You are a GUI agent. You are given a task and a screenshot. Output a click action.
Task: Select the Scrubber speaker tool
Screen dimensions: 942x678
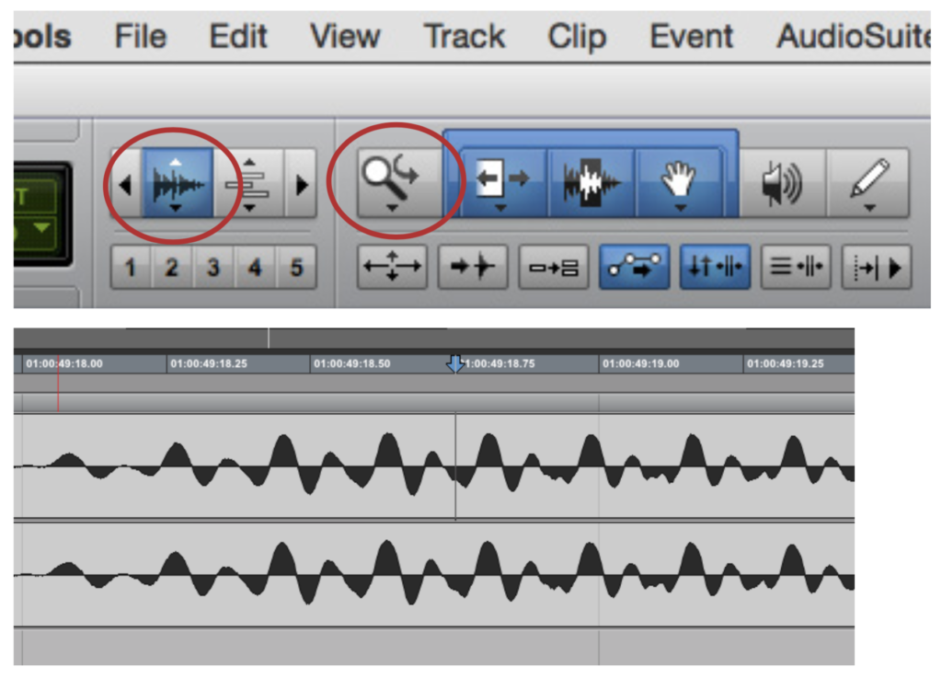tap(782, 182)
